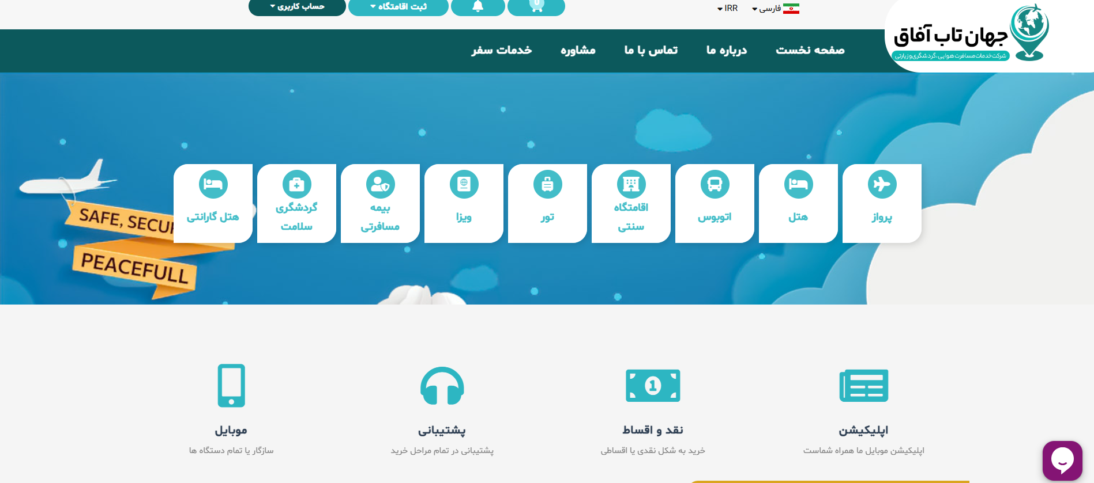
Task: Go to صفحه نخست menu item
Action: tap(810, 50)
